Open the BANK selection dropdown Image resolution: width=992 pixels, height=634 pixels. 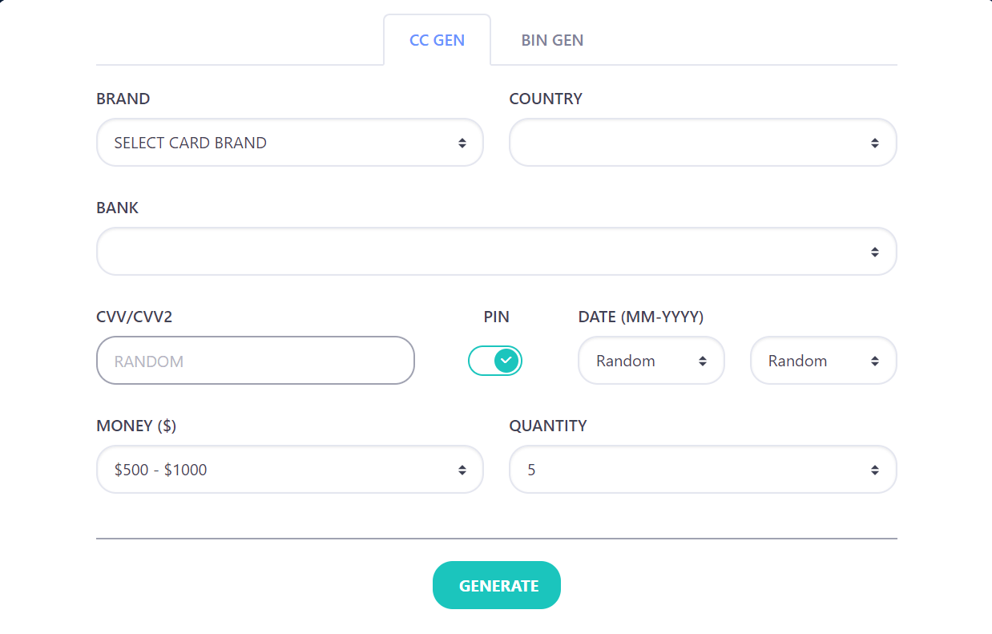click(496, 252)
